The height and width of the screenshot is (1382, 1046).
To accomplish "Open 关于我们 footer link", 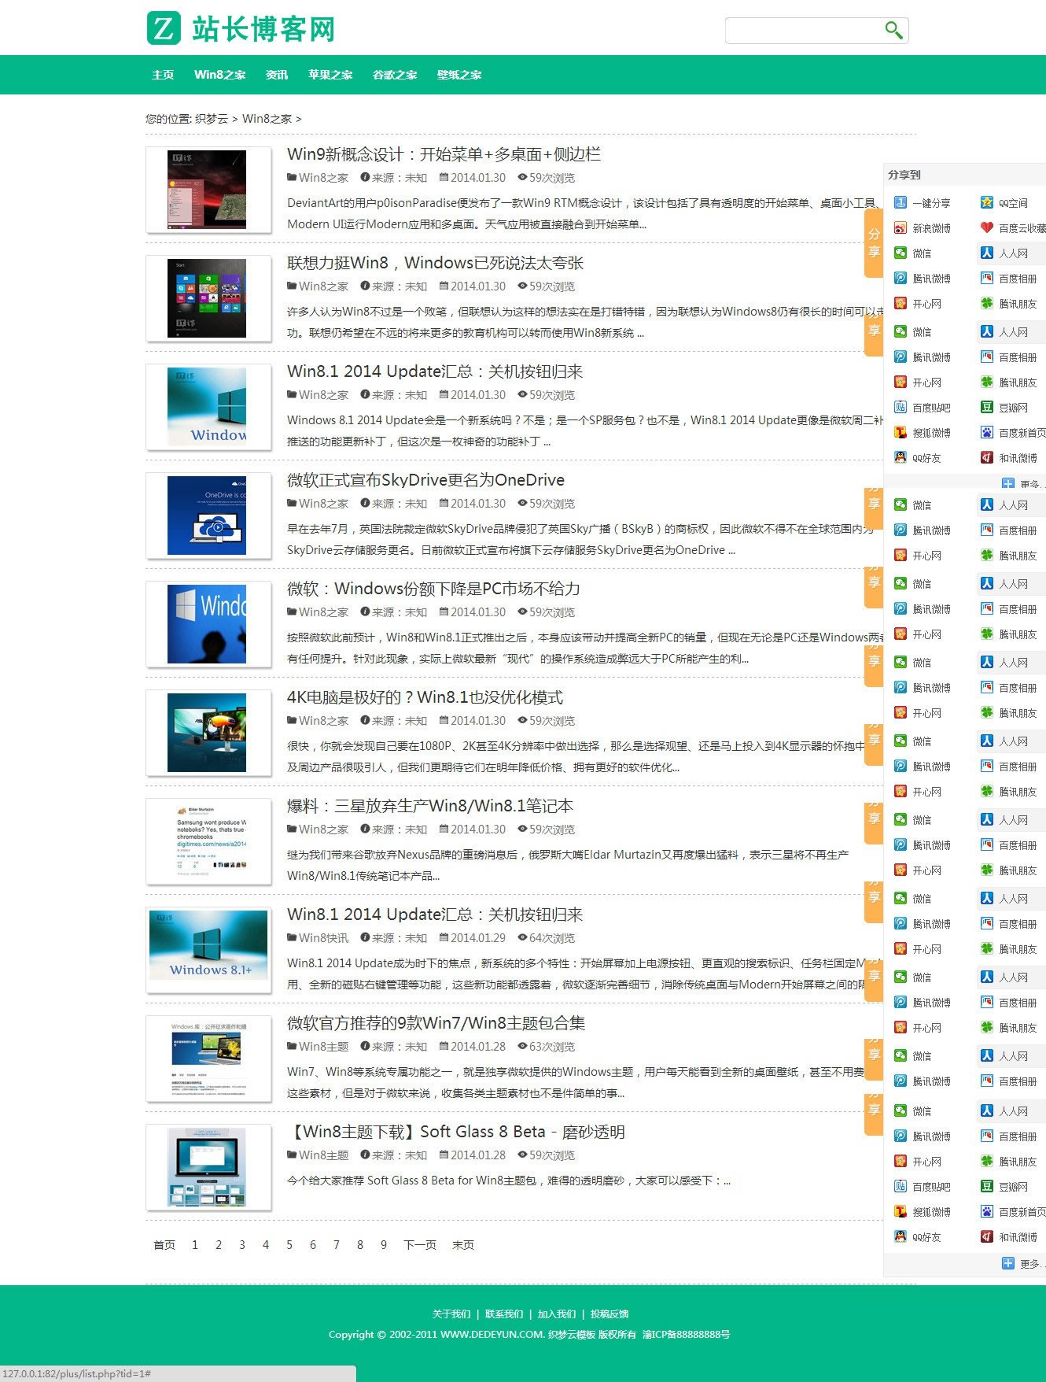I will click(451, 1314).
